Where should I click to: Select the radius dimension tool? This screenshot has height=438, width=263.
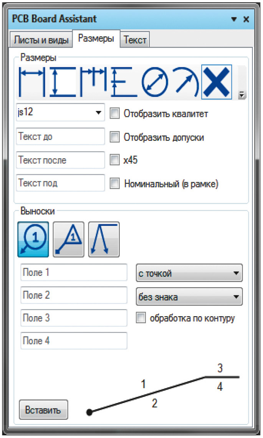(x=186, y=82)
